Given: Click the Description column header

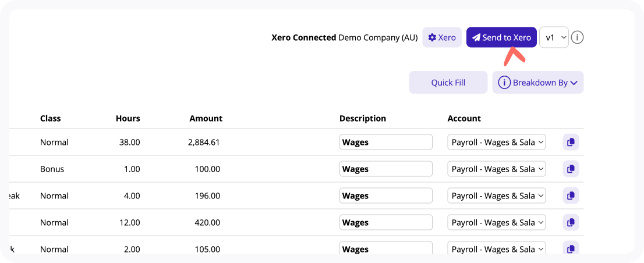Looking at the screenshot, I should coord(363,119).
